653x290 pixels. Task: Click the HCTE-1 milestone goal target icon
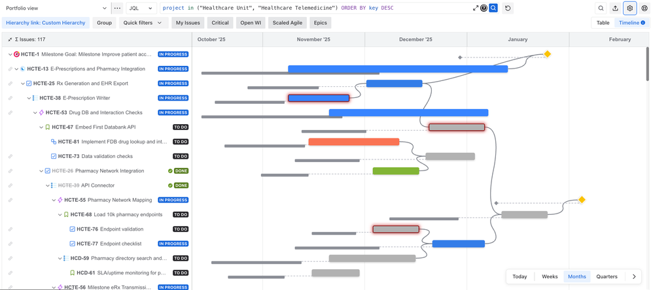[16, 54]
